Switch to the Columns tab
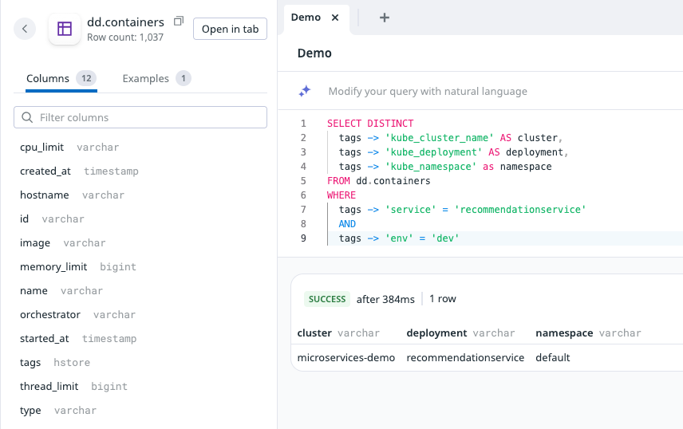The height and width of the screenshot is (429, 683). click(x=61, y=78)
